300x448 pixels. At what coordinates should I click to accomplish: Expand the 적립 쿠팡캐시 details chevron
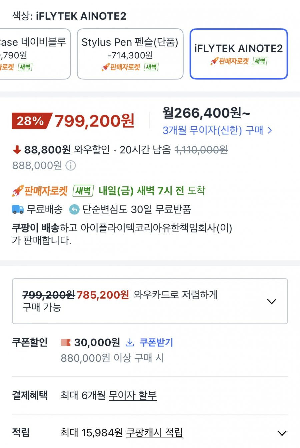(x=282, y=433)
